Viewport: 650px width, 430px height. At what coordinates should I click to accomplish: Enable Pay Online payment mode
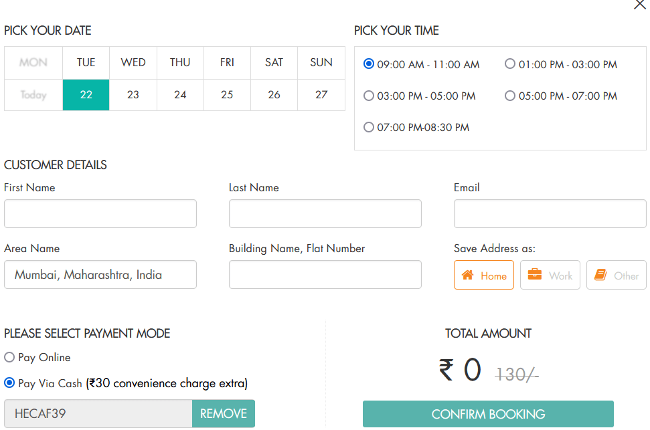point(9,357)
